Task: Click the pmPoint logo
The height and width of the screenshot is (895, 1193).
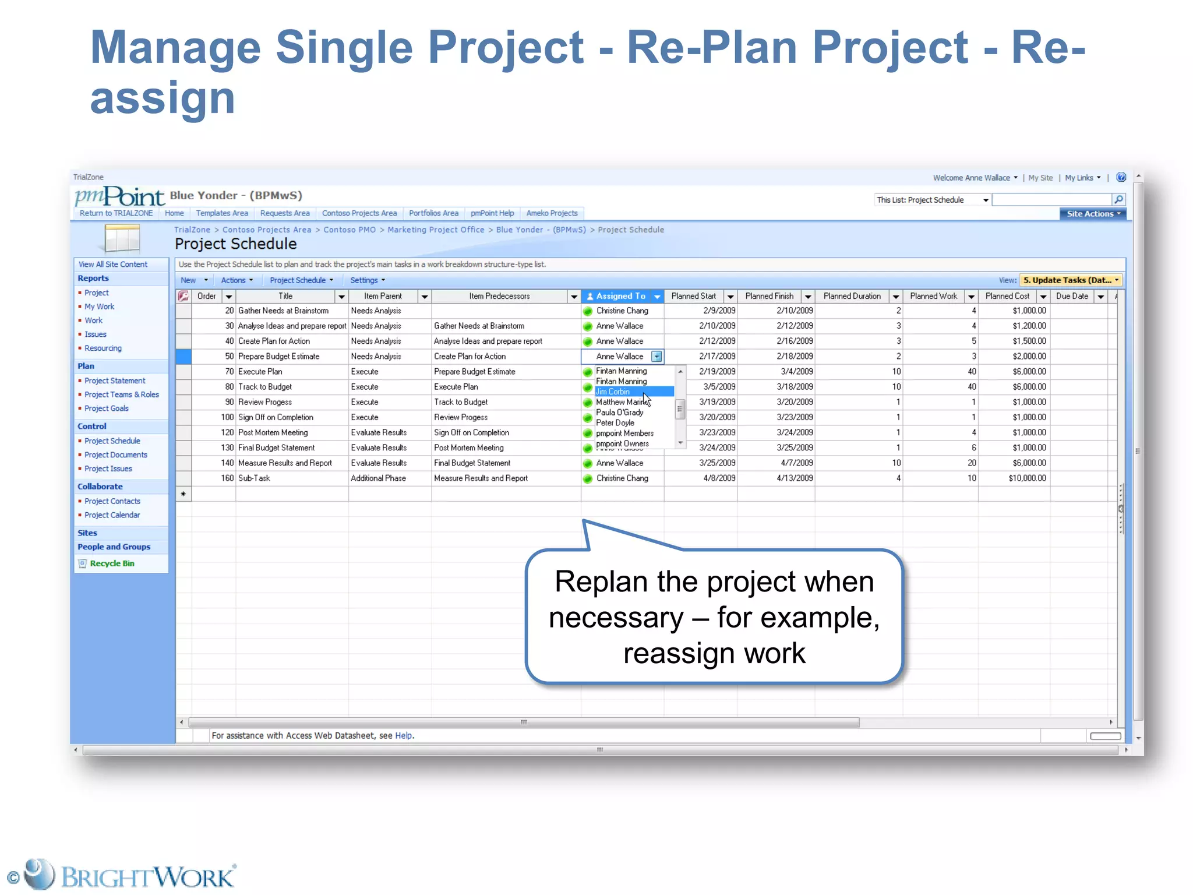Action: point(119,196)
